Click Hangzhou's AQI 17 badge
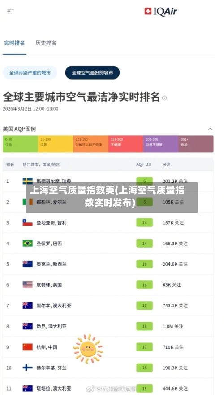Viewport: 224px width, 395px height. pyautogui.click(x=144, y=347)
